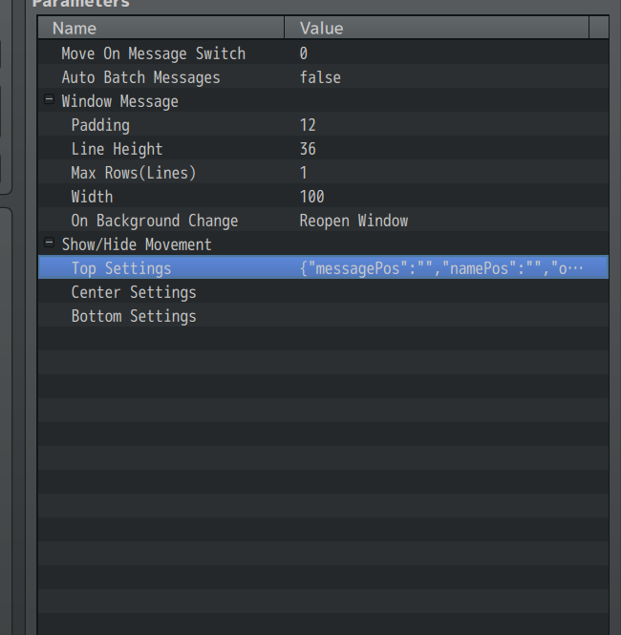This screenshot has width=621, height=635.
Task: Select the Center Settings parameter name
Action: pyautogui.click(x=134, y=292)
